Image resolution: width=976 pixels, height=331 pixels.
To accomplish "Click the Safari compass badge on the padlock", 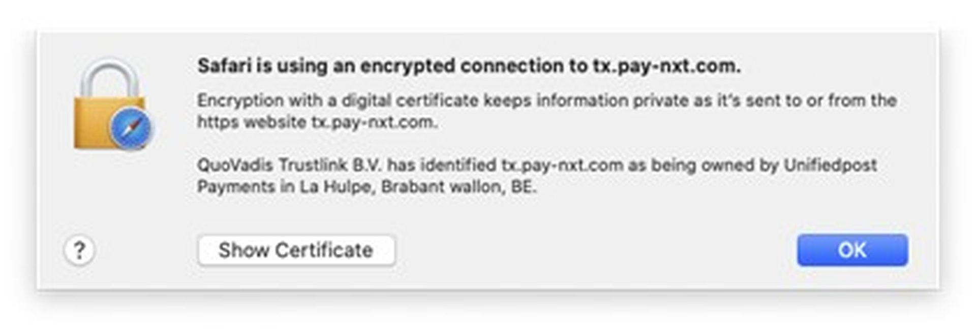I will [x=131, y=128].
